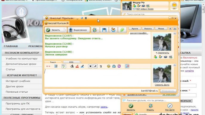Click My World icon under Федор Му
This screenshot has width=205, height=115.
point(134,6)
